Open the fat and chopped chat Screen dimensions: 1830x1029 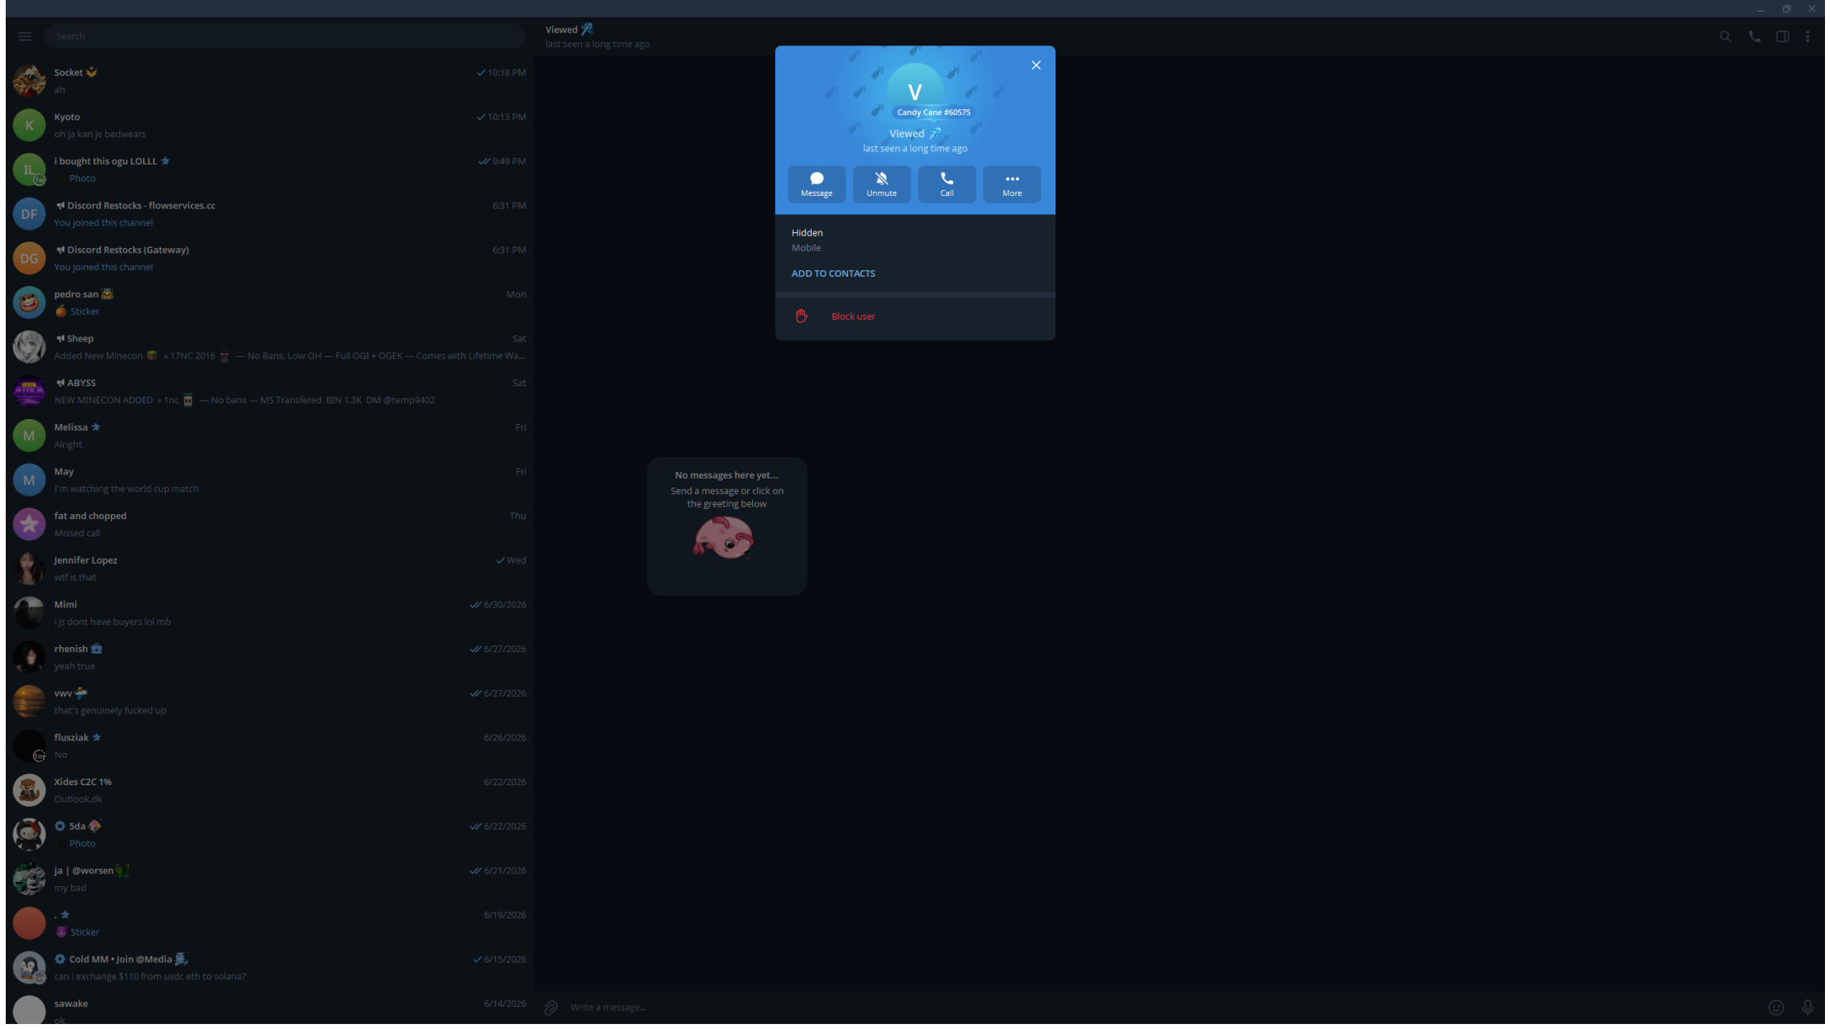click(269, 525)
